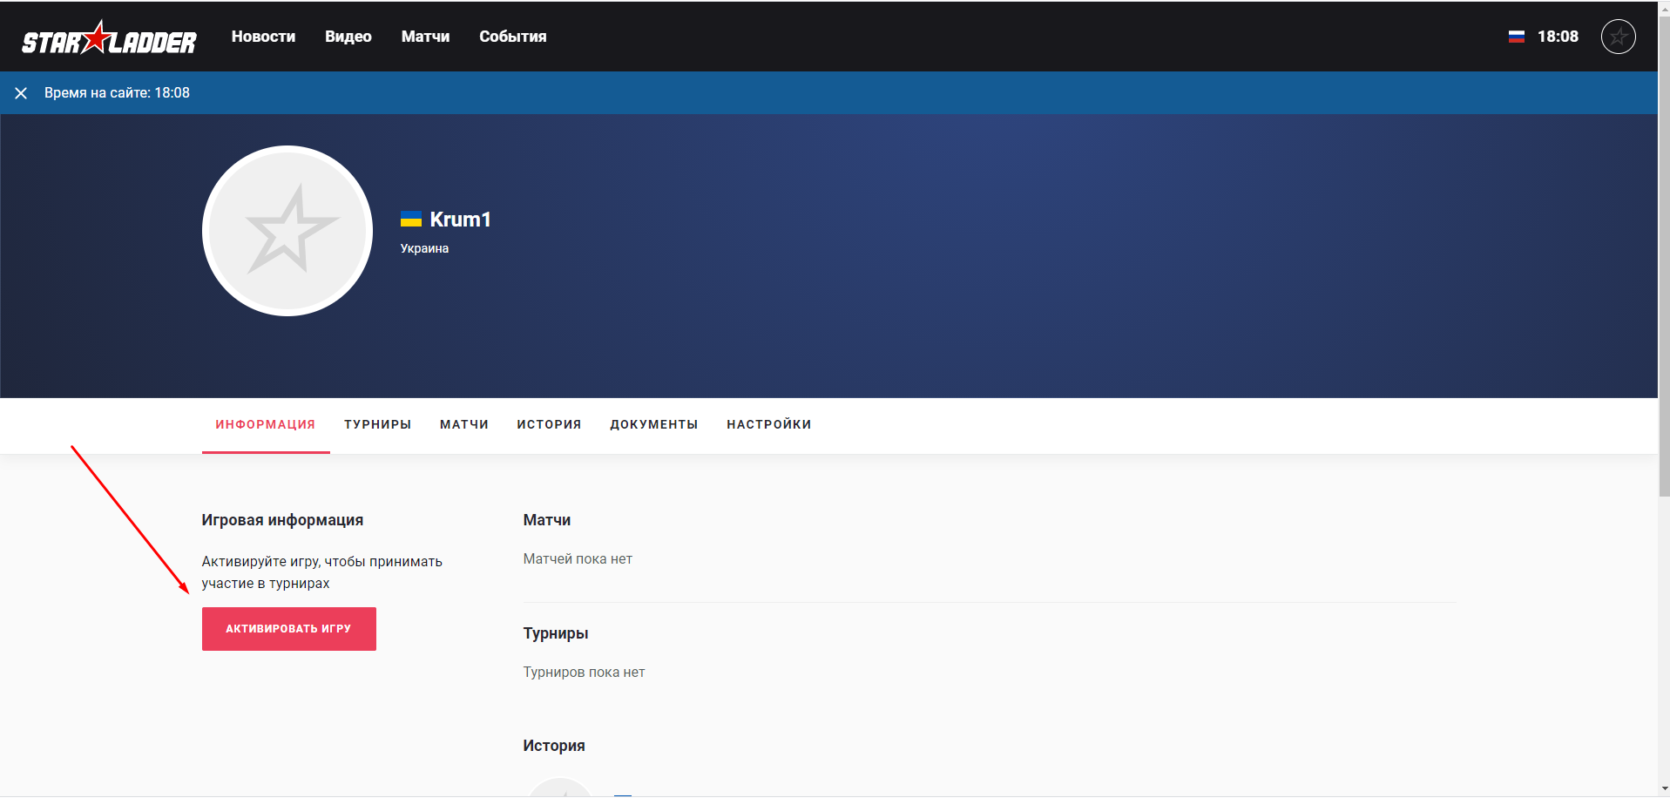The height and width of the screenshot is (798, 1670).
Task: Open the Новости menu item
Action: 263,37
